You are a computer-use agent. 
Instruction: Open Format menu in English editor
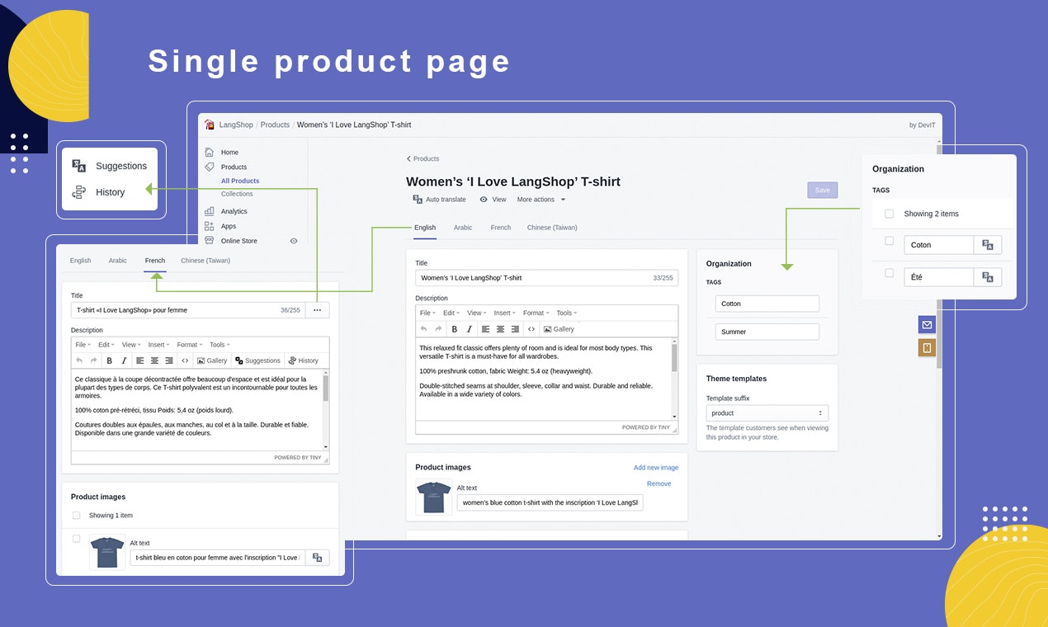pos(536,313)
